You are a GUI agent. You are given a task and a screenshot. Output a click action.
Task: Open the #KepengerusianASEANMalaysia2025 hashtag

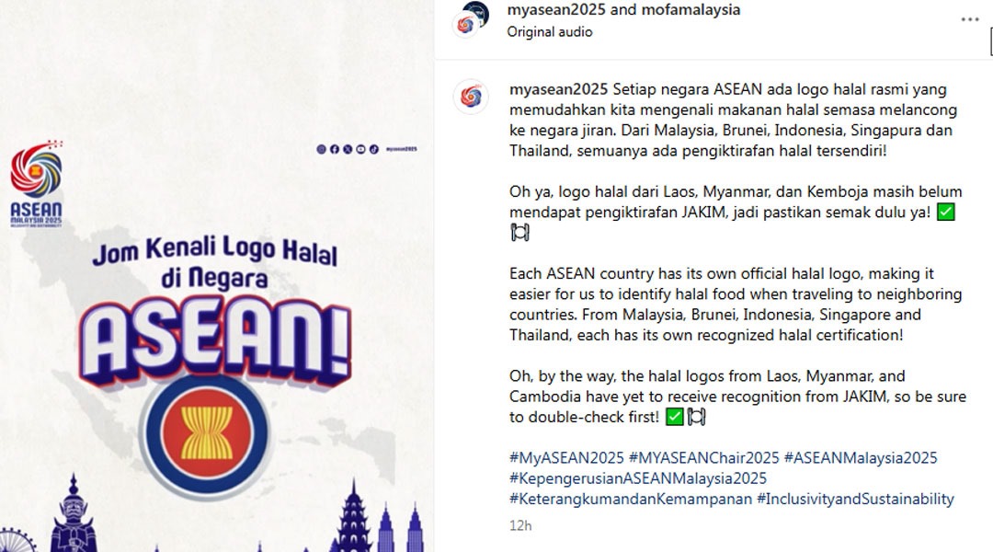(x=638, y=477)
